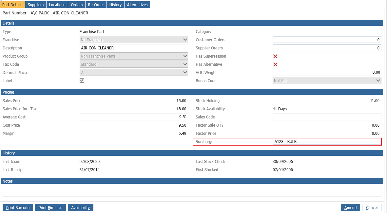Click the Part Number heading text
The image size is (387, 213).
click(46, 13)
